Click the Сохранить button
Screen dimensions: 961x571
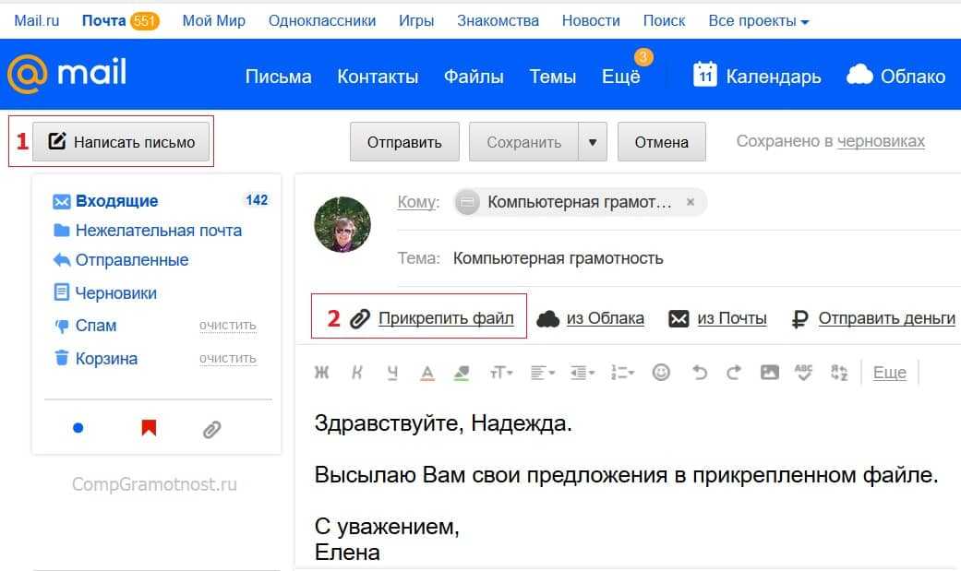pos(524,142)
